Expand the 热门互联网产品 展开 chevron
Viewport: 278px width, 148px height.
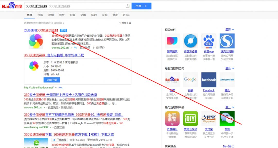pos(233,107)
